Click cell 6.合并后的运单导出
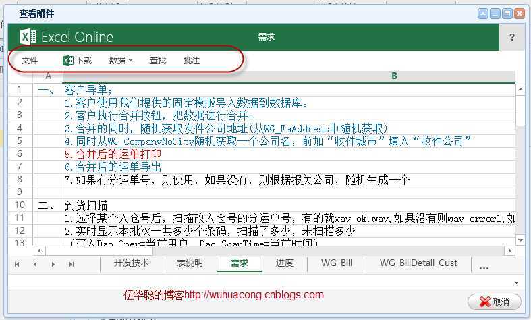531x320 pixels. click(113, 167)
